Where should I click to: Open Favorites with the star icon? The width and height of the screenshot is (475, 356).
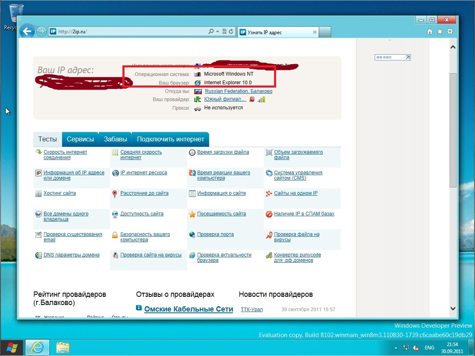tap(440, 32)
